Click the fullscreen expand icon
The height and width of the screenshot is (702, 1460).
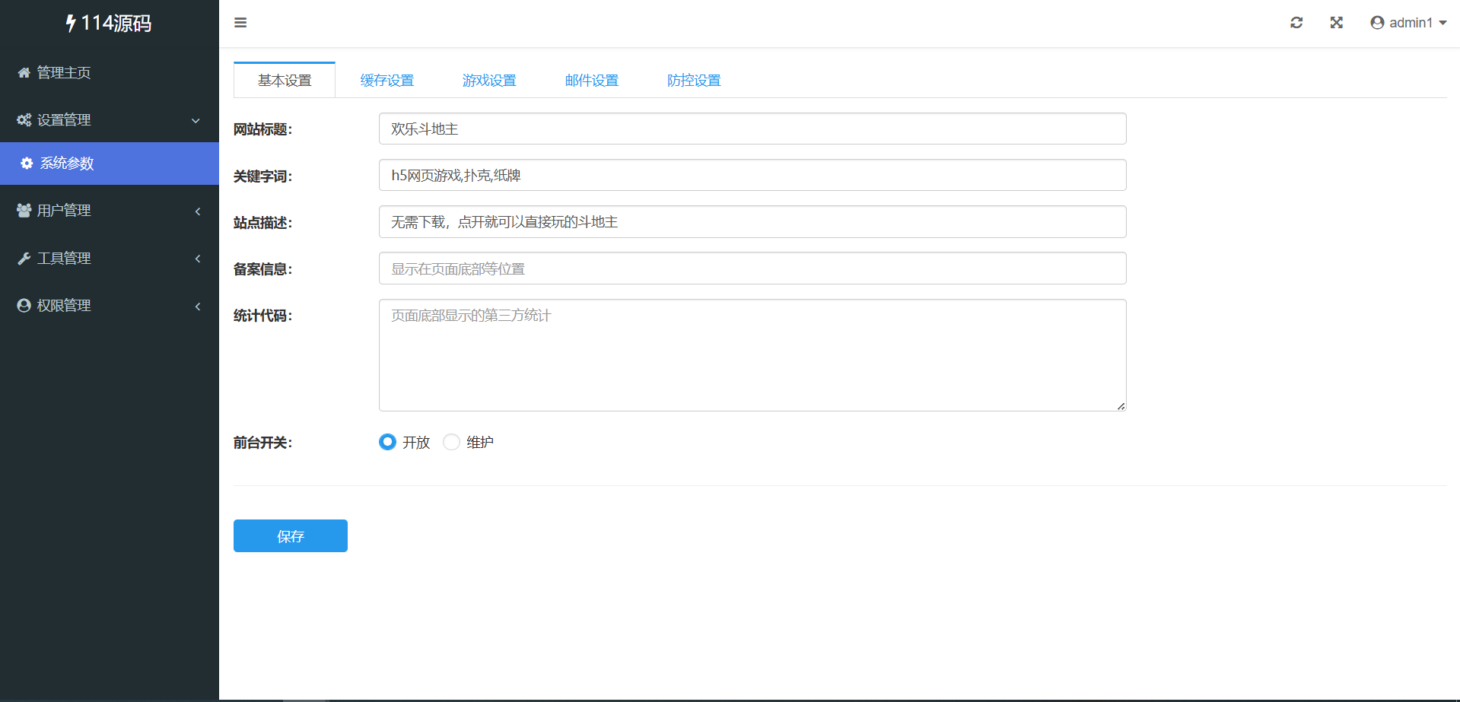tap(1336, 23)
